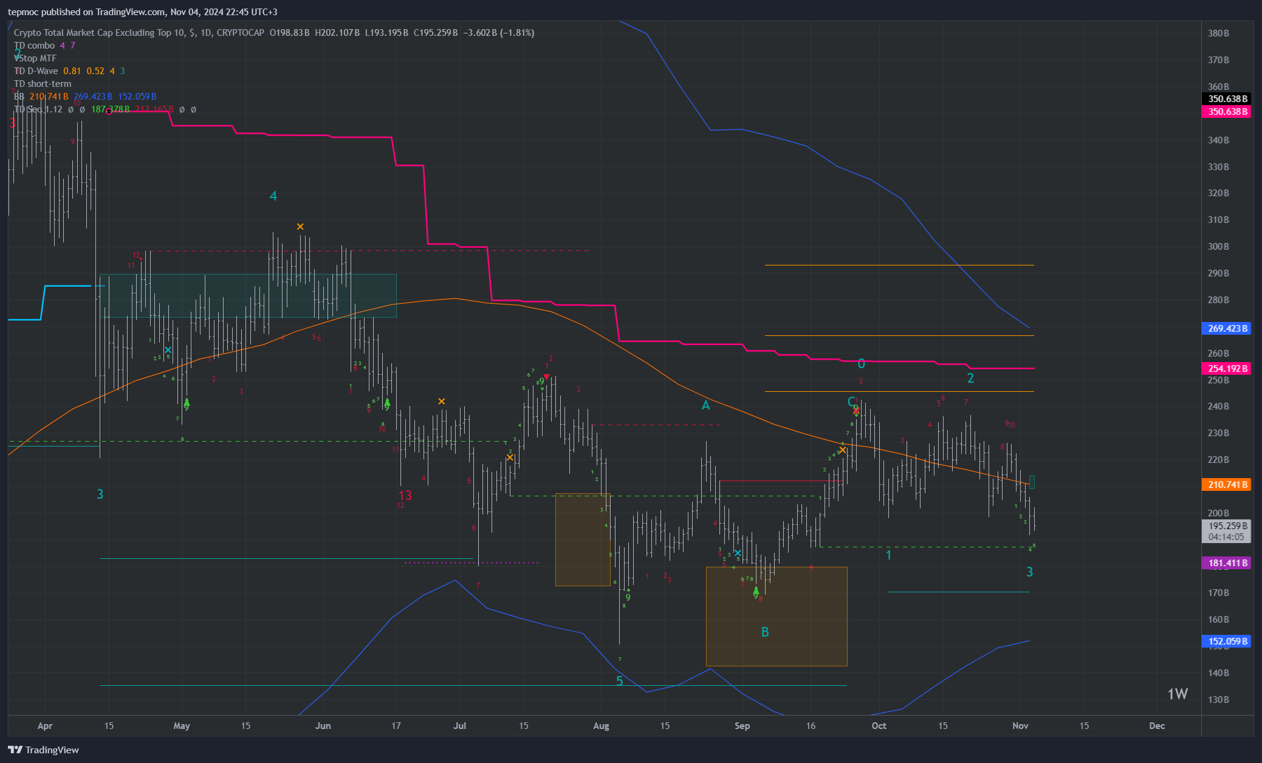Click the orange 210.741B BB basis label
1262x763 pixels.
point(1226,485)
